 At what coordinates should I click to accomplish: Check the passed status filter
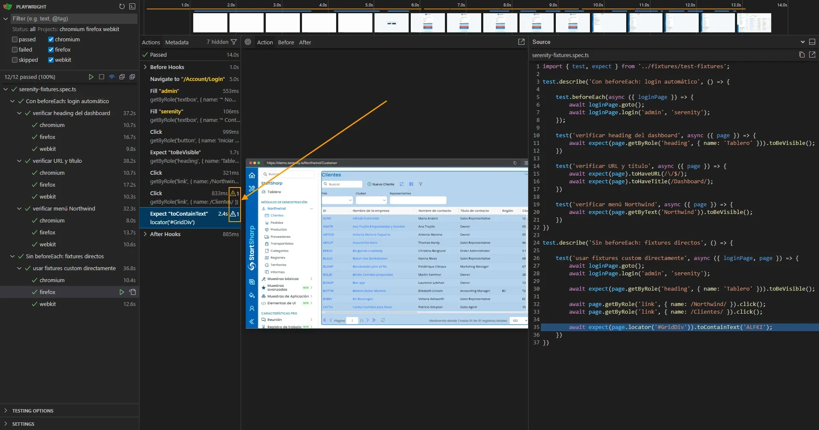click(x=15, y=39)
